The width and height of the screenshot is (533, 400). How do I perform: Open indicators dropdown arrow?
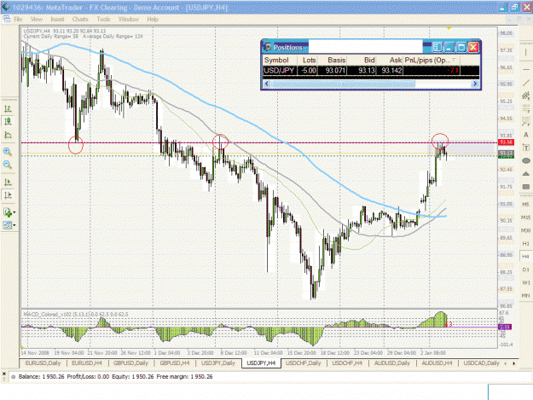pyautogui.click(x=14, y=212)
